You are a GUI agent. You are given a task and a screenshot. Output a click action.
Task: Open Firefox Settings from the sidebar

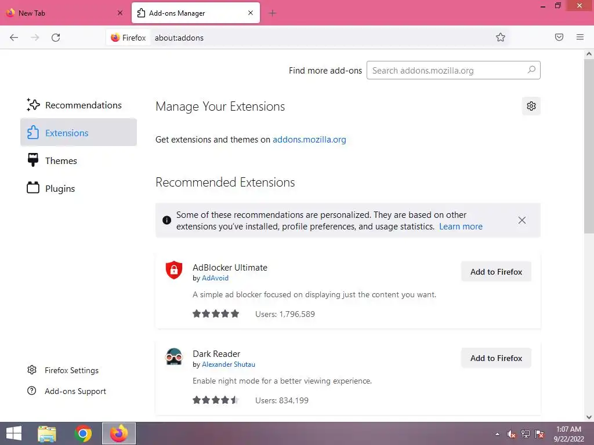tap(63, 370)
